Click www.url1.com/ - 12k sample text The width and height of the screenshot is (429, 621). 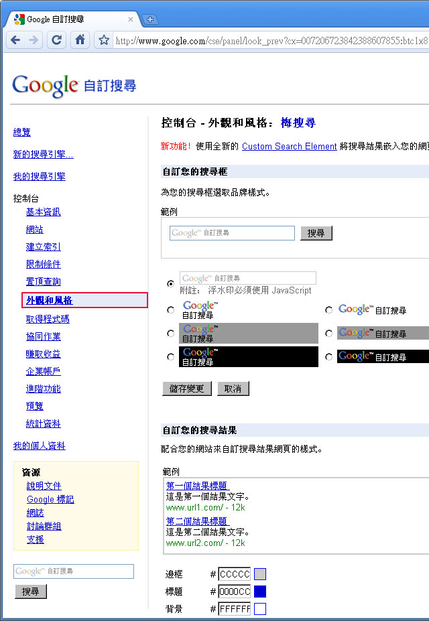[206, 507]
